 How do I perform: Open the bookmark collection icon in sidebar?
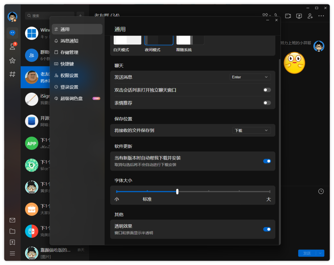[12, 242]
